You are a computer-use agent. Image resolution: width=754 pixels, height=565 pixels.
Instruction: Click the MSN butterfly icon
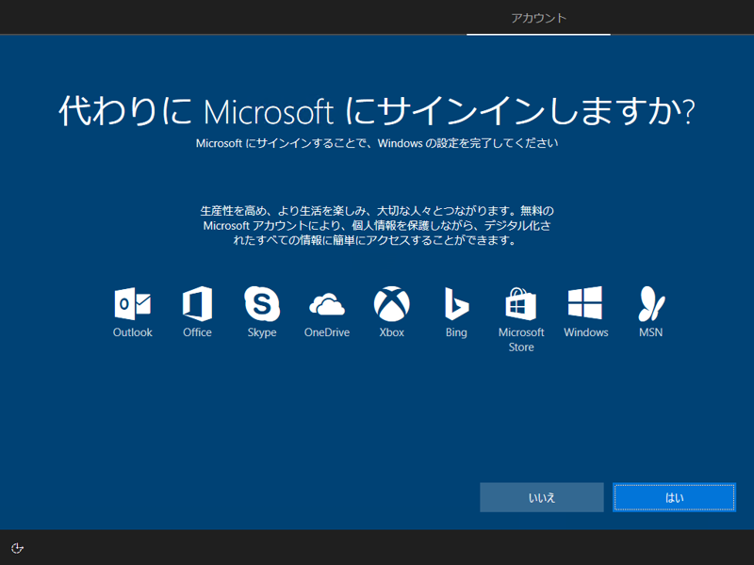coord(651,303)
